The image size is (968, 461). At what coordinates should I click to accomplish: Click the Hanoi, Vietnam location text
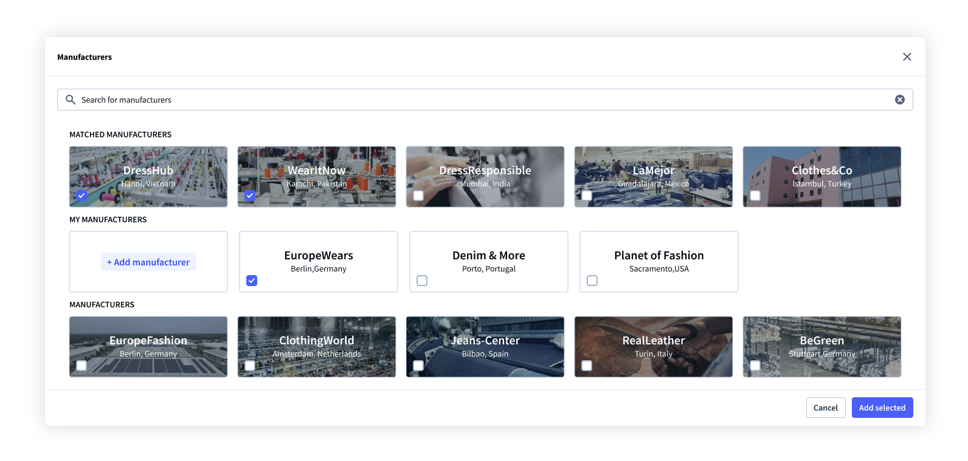pos(148,184)
